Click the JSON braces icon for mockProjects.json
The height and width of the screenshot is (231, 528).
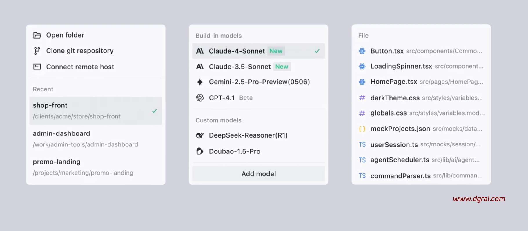[362, 129]
